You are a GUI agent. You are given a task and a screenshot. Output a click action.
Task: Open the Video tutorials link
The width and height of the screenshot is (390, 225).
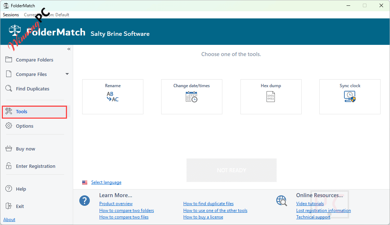310,204
